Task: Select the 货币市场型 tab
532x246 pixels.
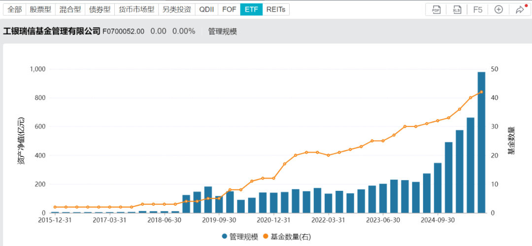Action: coord(136,9)
